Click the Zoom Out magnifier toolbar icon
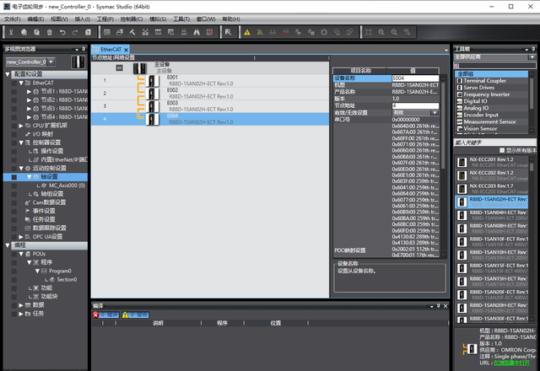The height and width of the screenshot is (371, 540). coord(394,32)
